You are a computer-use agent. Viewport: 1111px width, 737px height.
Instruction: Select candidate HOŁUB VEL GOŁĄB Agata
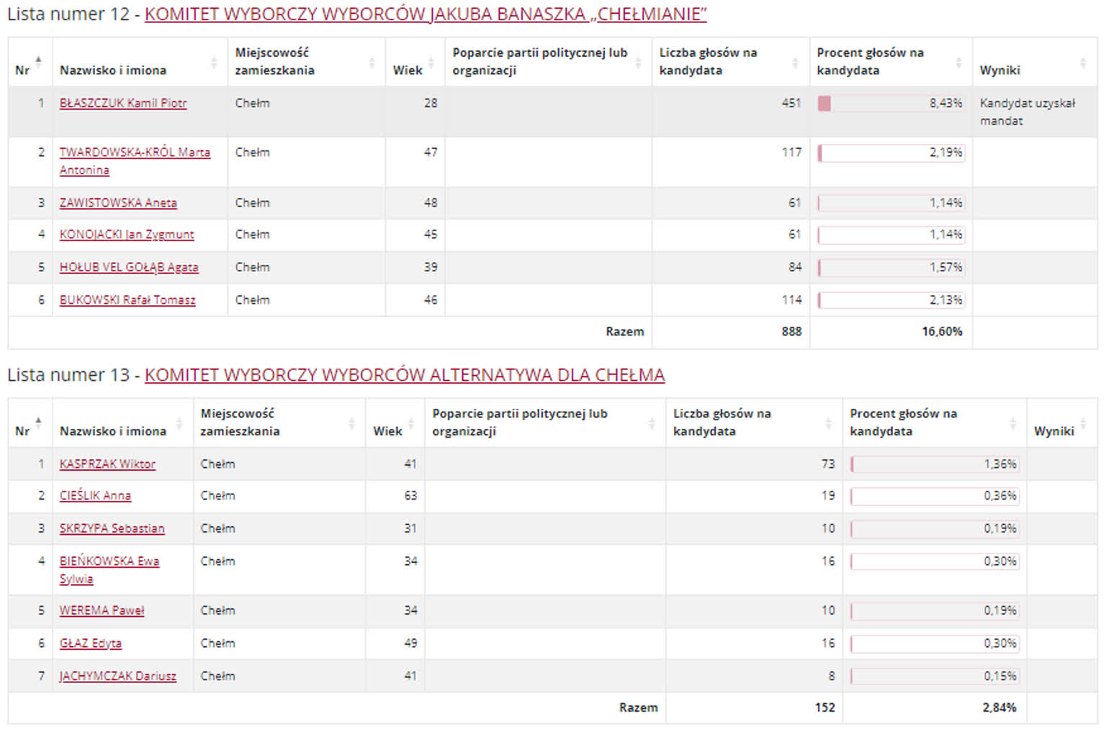[x=129, y=267]
